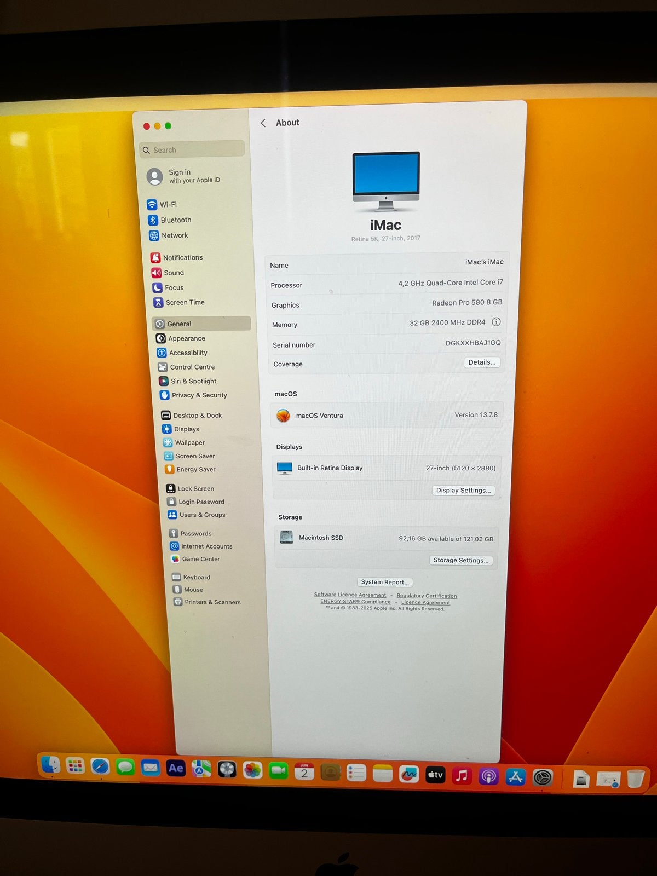Select Desktop & Dock in the sidebar
The width and height of the screenshot is (657, 876).
pyautogui.click(x=192, y=415)
